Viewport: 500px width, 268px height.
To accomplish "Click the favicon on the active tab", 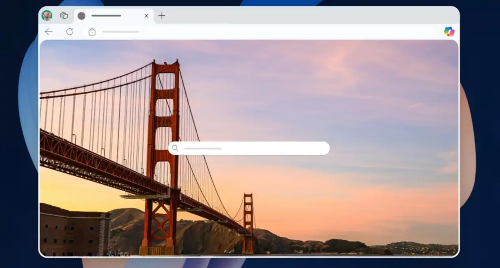I will point(81,15).
